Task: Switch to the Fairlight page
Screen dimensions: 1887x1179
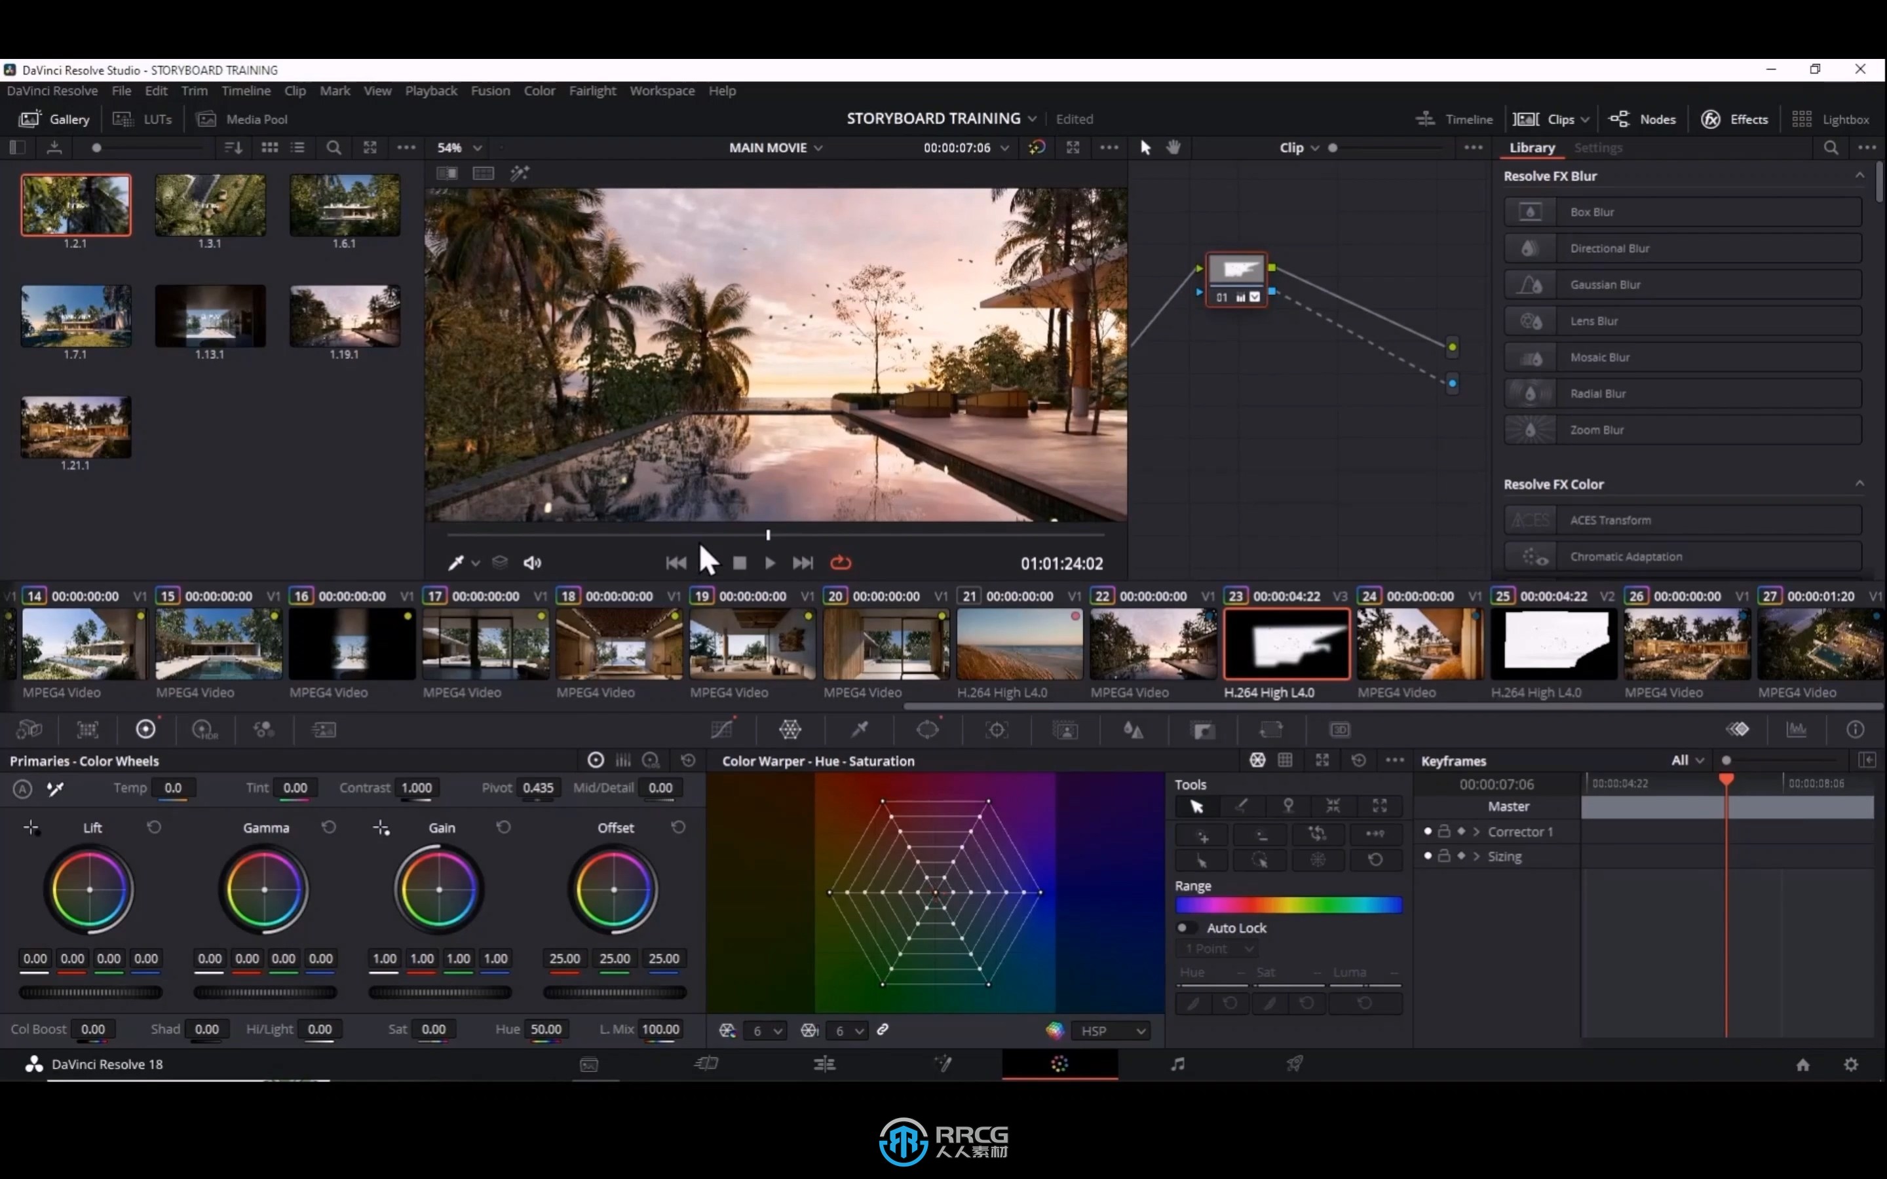Action: (1177, 1064)
